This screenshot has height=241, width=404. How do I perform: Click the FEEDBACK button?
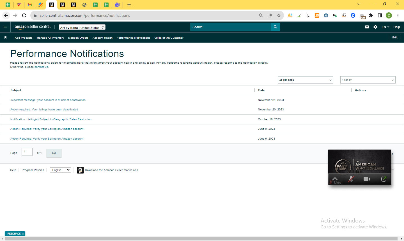(14, 234)
